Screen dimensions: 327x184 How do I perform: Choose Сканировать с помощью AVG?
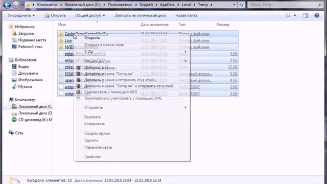[x=132, y=92]
